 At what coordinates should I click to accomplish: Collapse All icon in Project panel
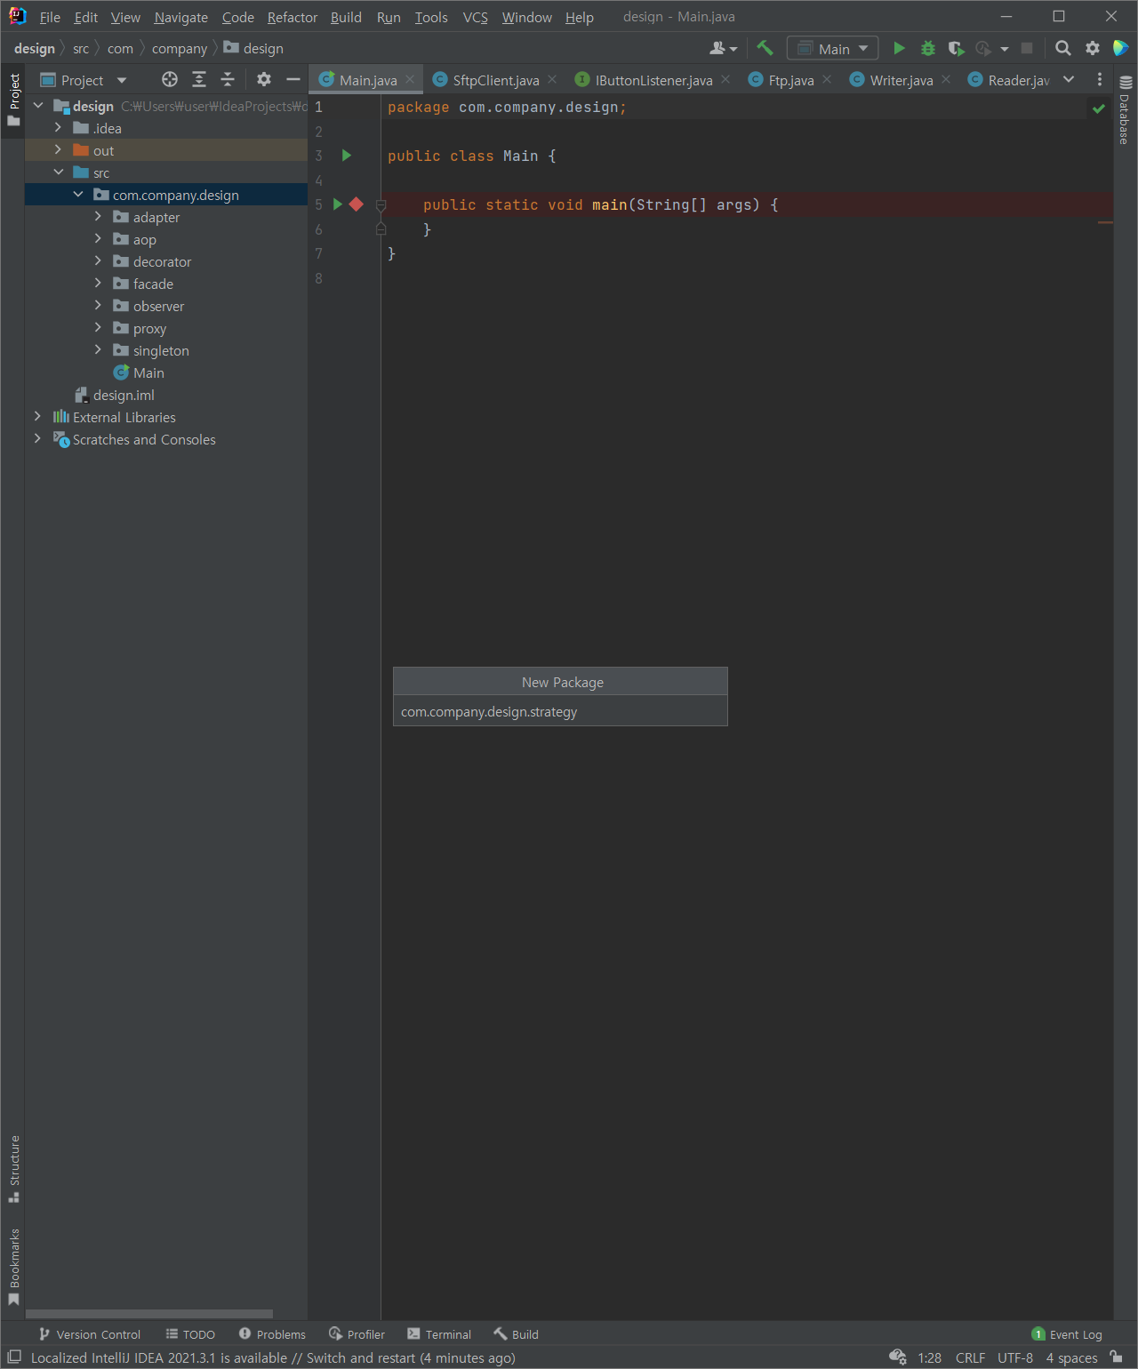click(228, 79)
